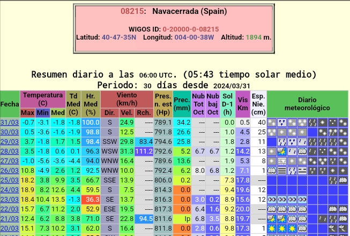The width and height of the screenshot is (350, 236).
Task: Click the dark rain icon in the 31/03 row
Action: click(312, 123)
